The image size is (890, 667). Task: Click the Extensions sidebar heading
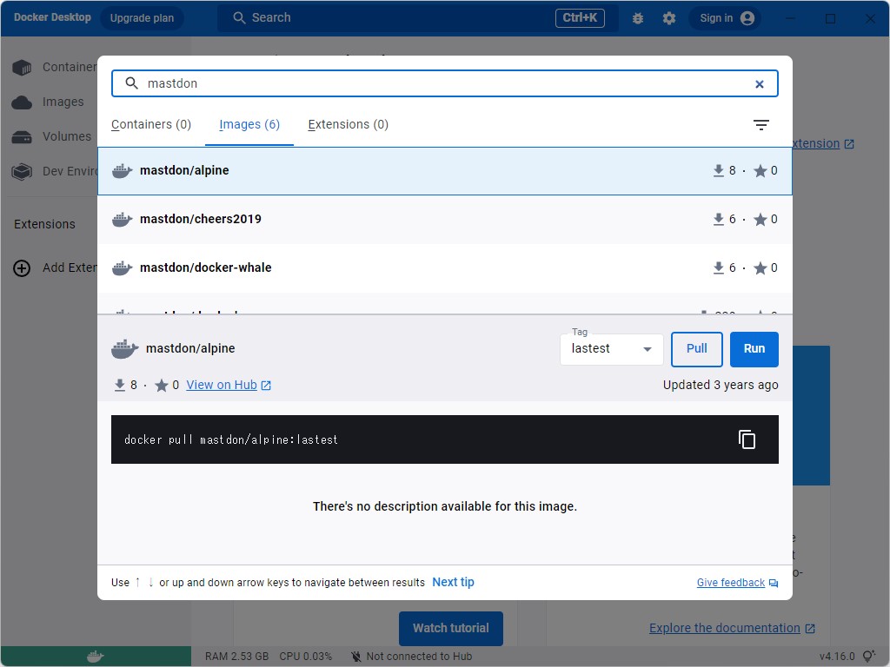[x=45, y=225]
